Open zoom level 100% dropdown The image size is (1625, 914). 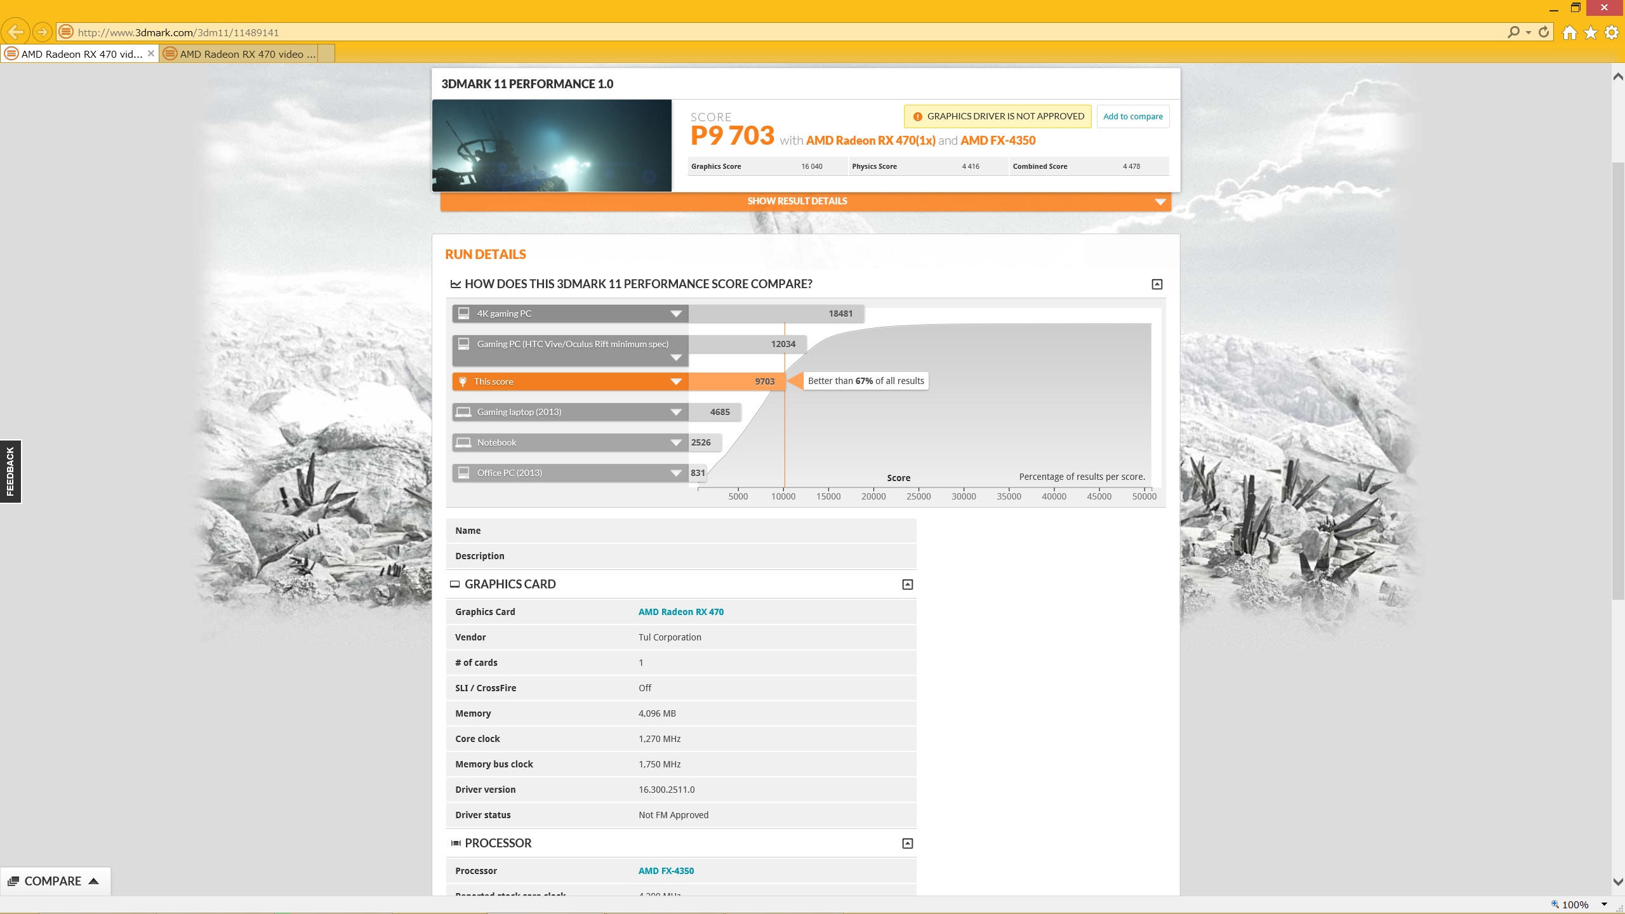(x=1604, y=904)
